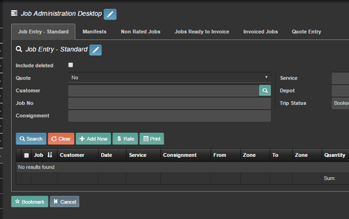Open the Quote dropdown showing No
The height and width of the screenshot is (219, 349).
169,78
